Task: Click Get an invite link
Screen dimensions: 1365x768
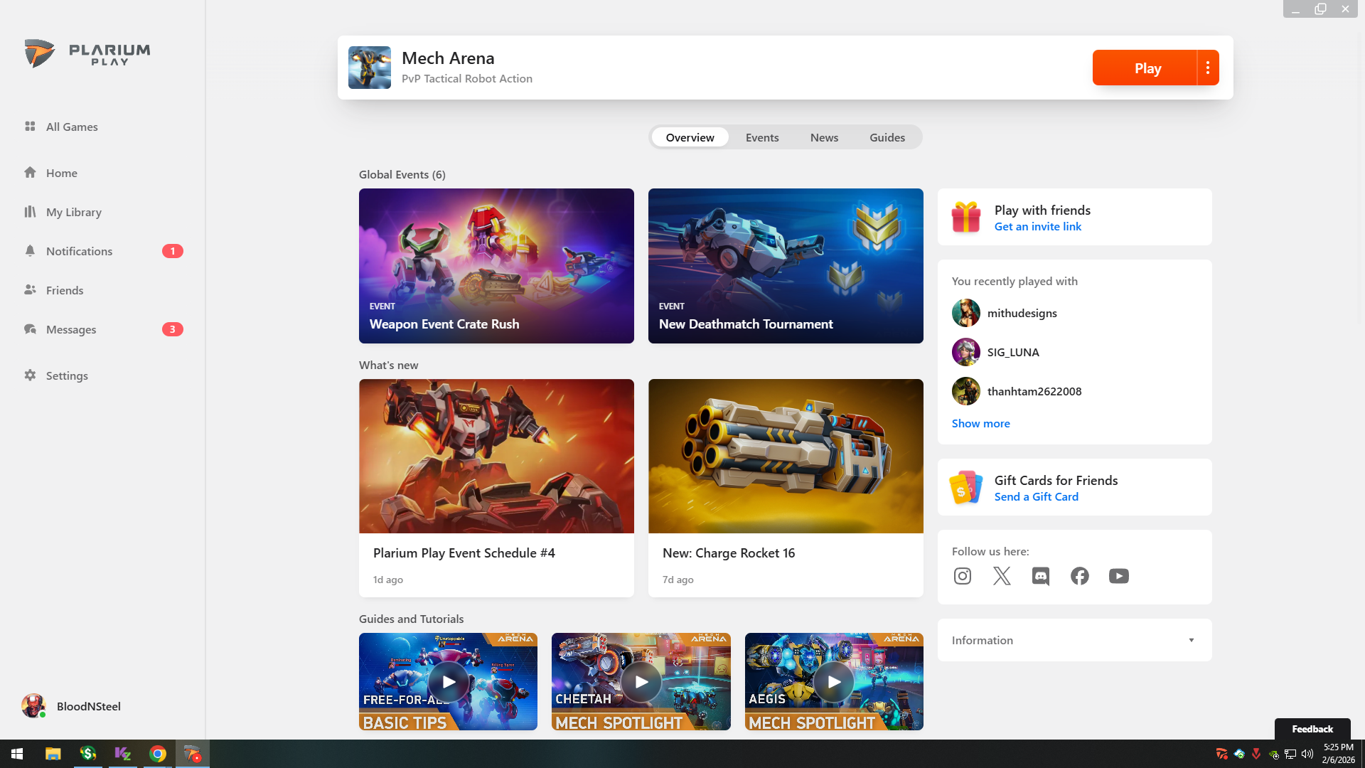Action: pos(1037,226)
